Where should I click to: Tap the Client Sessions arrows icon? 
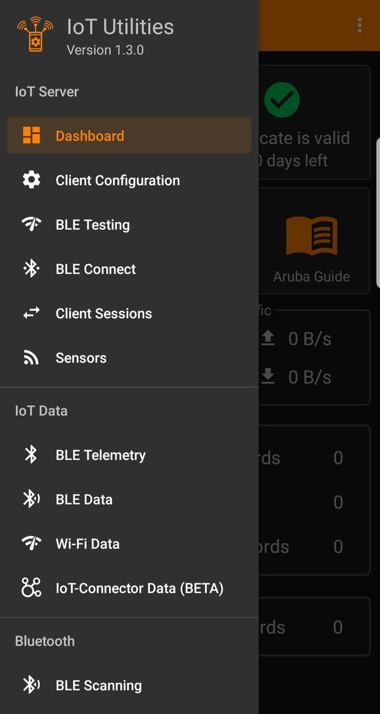click(x=31, y=313)
